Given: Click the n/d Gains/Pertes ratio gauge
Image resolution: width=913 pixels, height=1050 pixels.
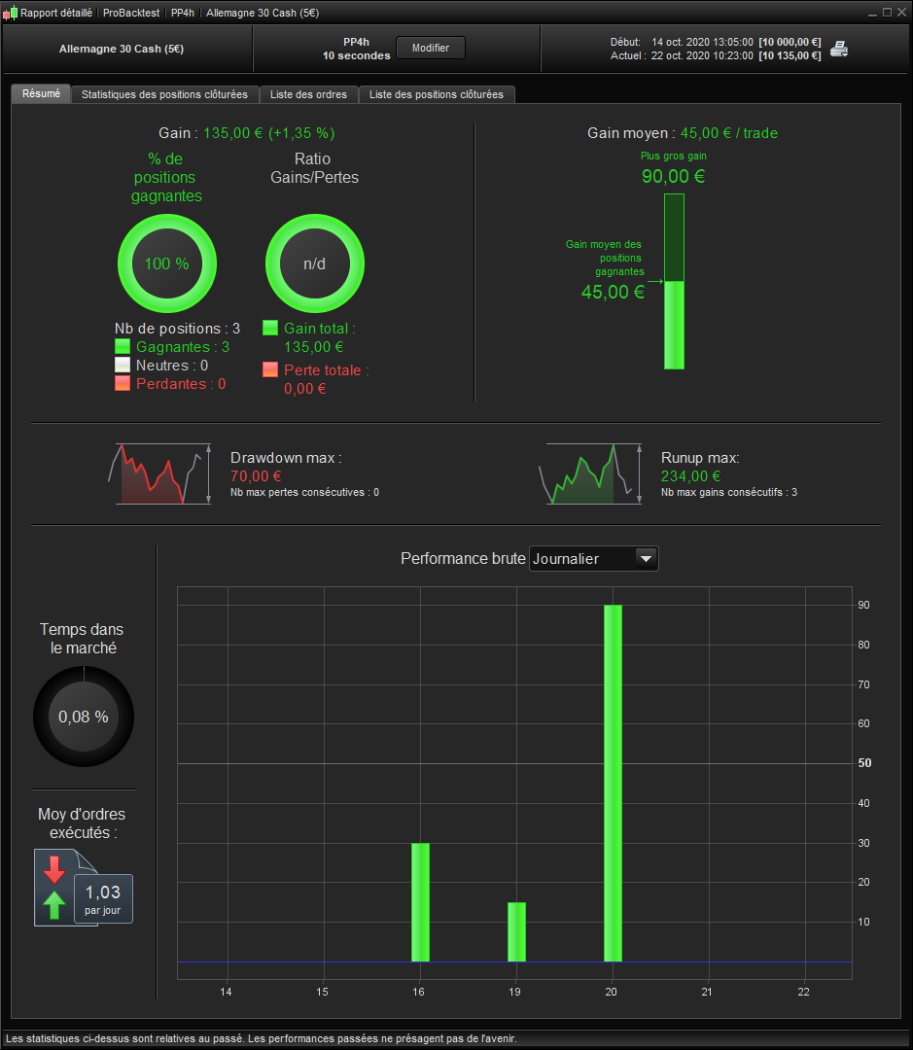Looking at the screenshot, I should 315,263.
